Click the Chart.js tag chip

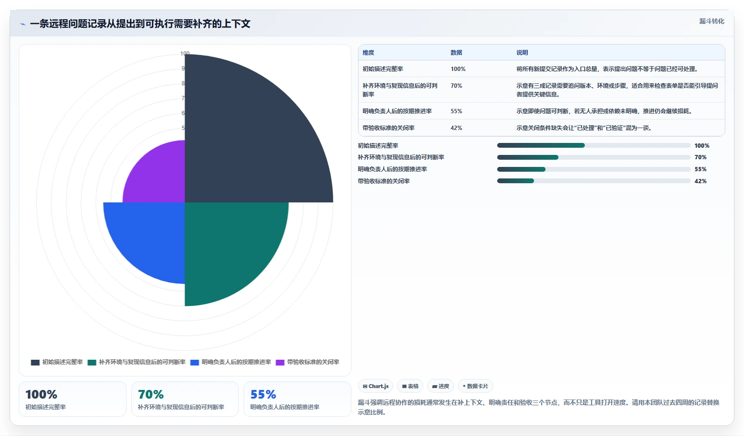(376, 386)
